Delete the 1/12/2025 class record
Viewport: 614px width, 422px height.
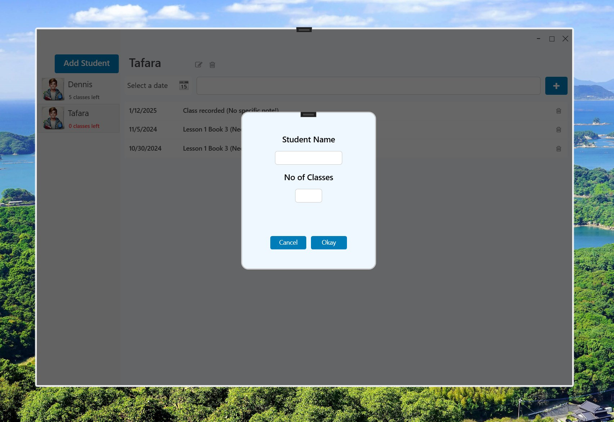pos(559,111)
